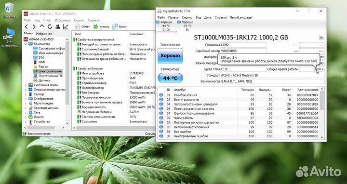The image size is (347, 184).
Task: Switch to the Избранное tab in AIDA64
Action: click(x=44, y=34)
